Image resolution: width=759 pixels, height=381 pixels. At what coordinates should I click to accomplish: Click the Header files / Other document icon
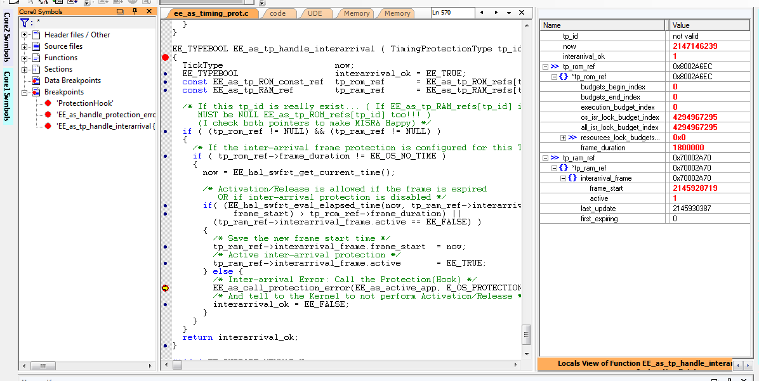pos(36,35)
